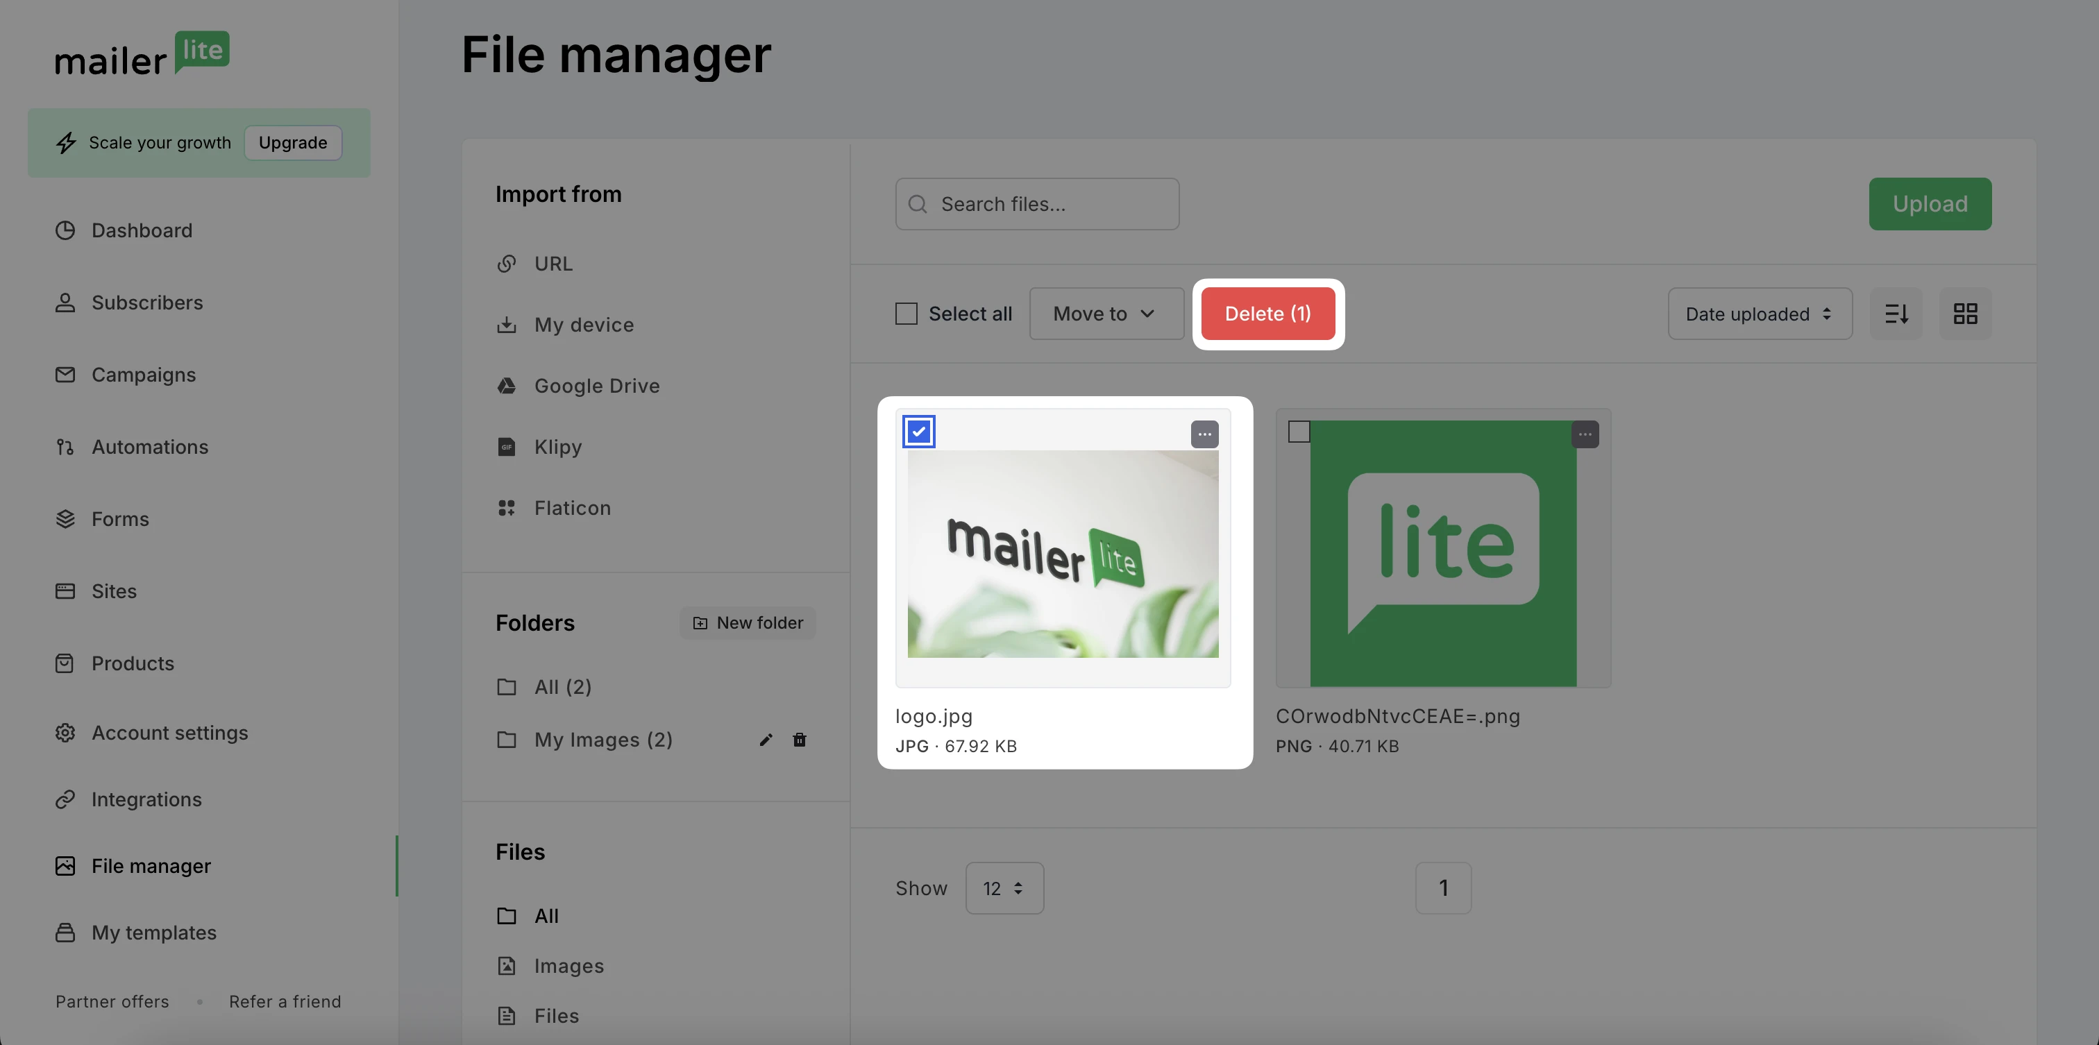
Task: Click the Products bag icon
Action: click(65, 664)
